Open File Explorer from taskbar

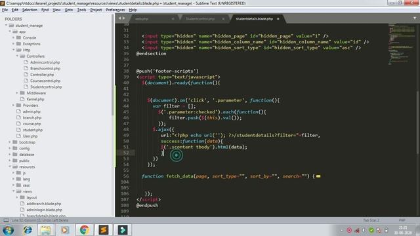click(45, 230)
